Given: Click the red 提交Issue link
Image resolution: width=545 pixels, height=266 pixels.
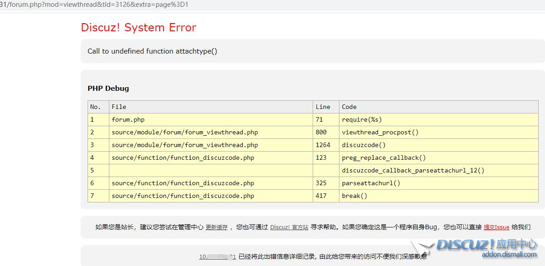Looking at the screenshot, I should coord(496,227).
